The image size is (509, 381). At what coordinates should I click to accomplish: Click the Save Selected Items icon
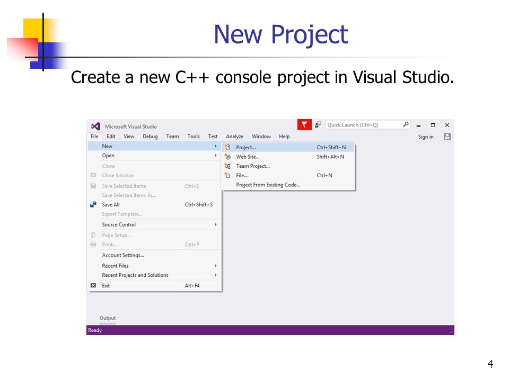click(93, 186)
